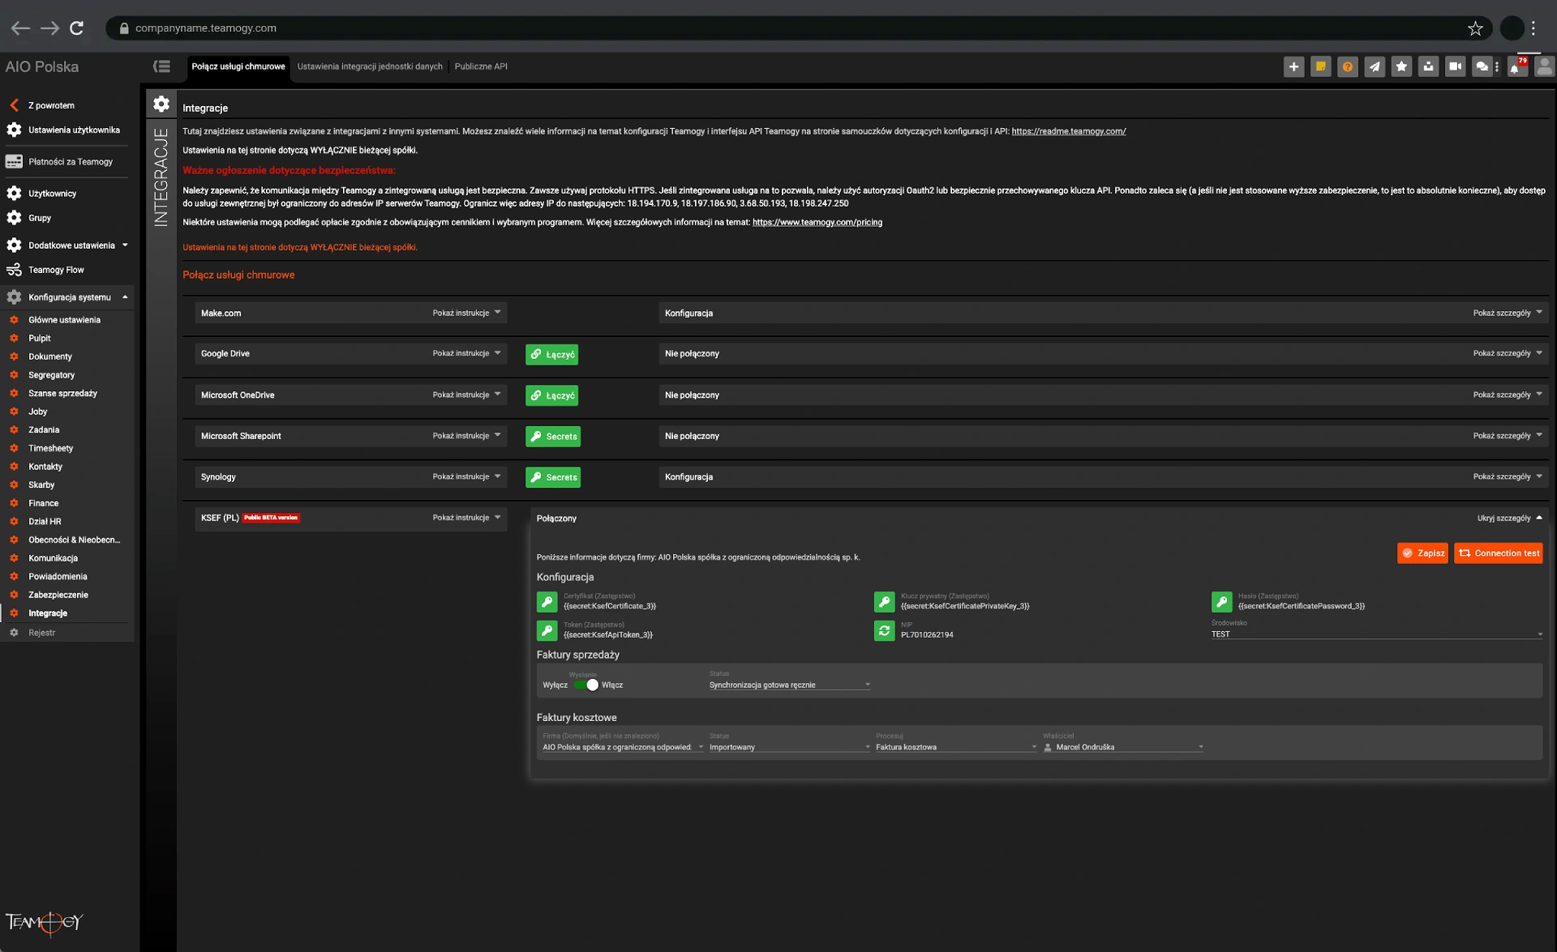Open notifications bell with 79 badge

[1515, 67]
